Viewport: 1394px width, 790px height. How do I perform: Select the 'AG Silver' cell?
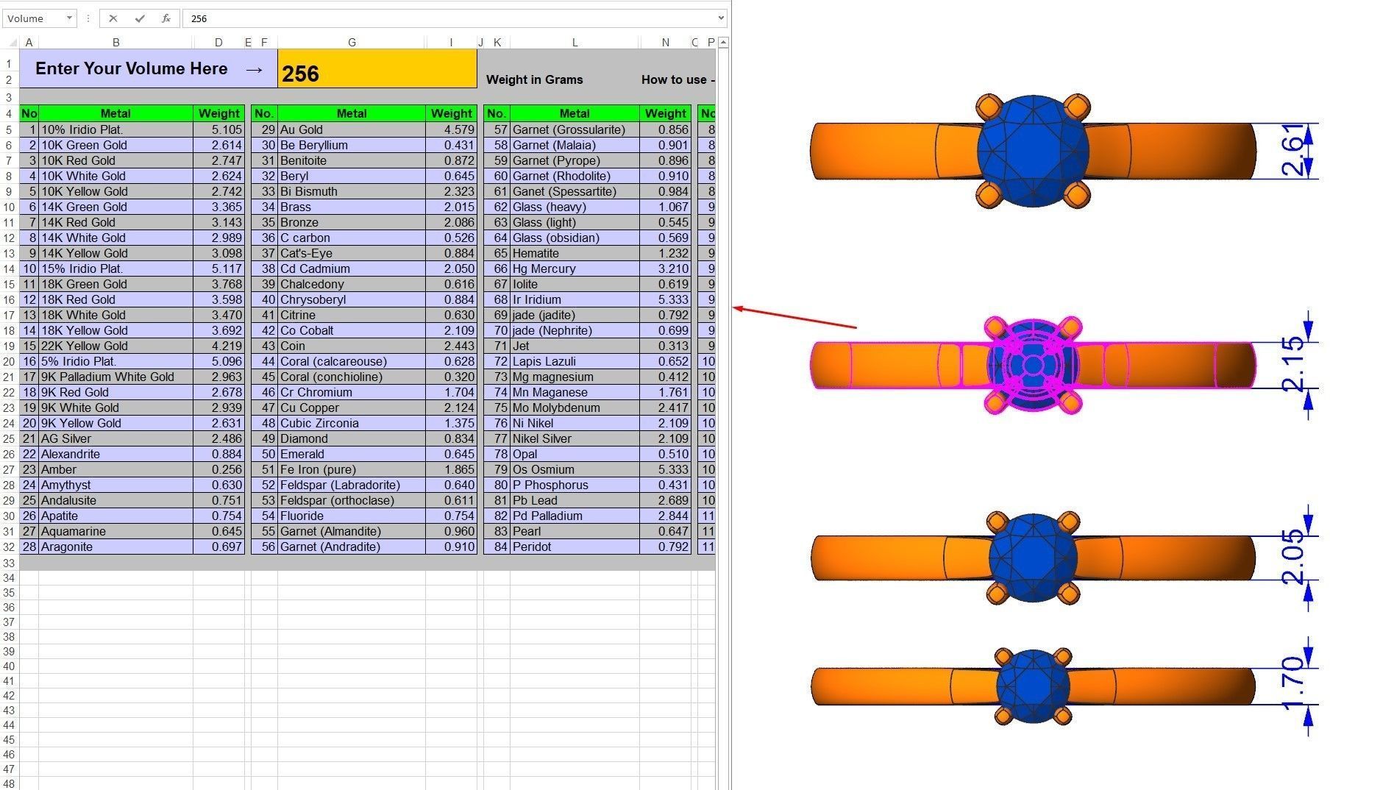point(115,438)
